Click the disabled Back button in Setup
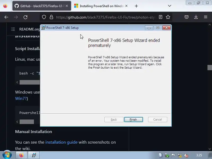Screen dimensions: 212x159 coord(114,120)
